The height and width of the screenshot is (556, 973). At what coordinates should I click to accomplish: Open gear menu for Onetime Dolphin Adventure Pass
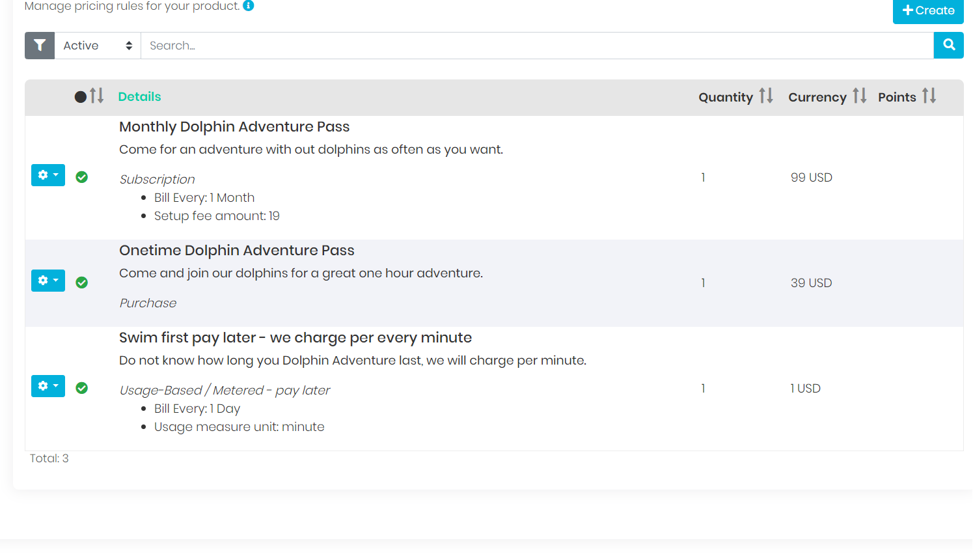[48, 281]
